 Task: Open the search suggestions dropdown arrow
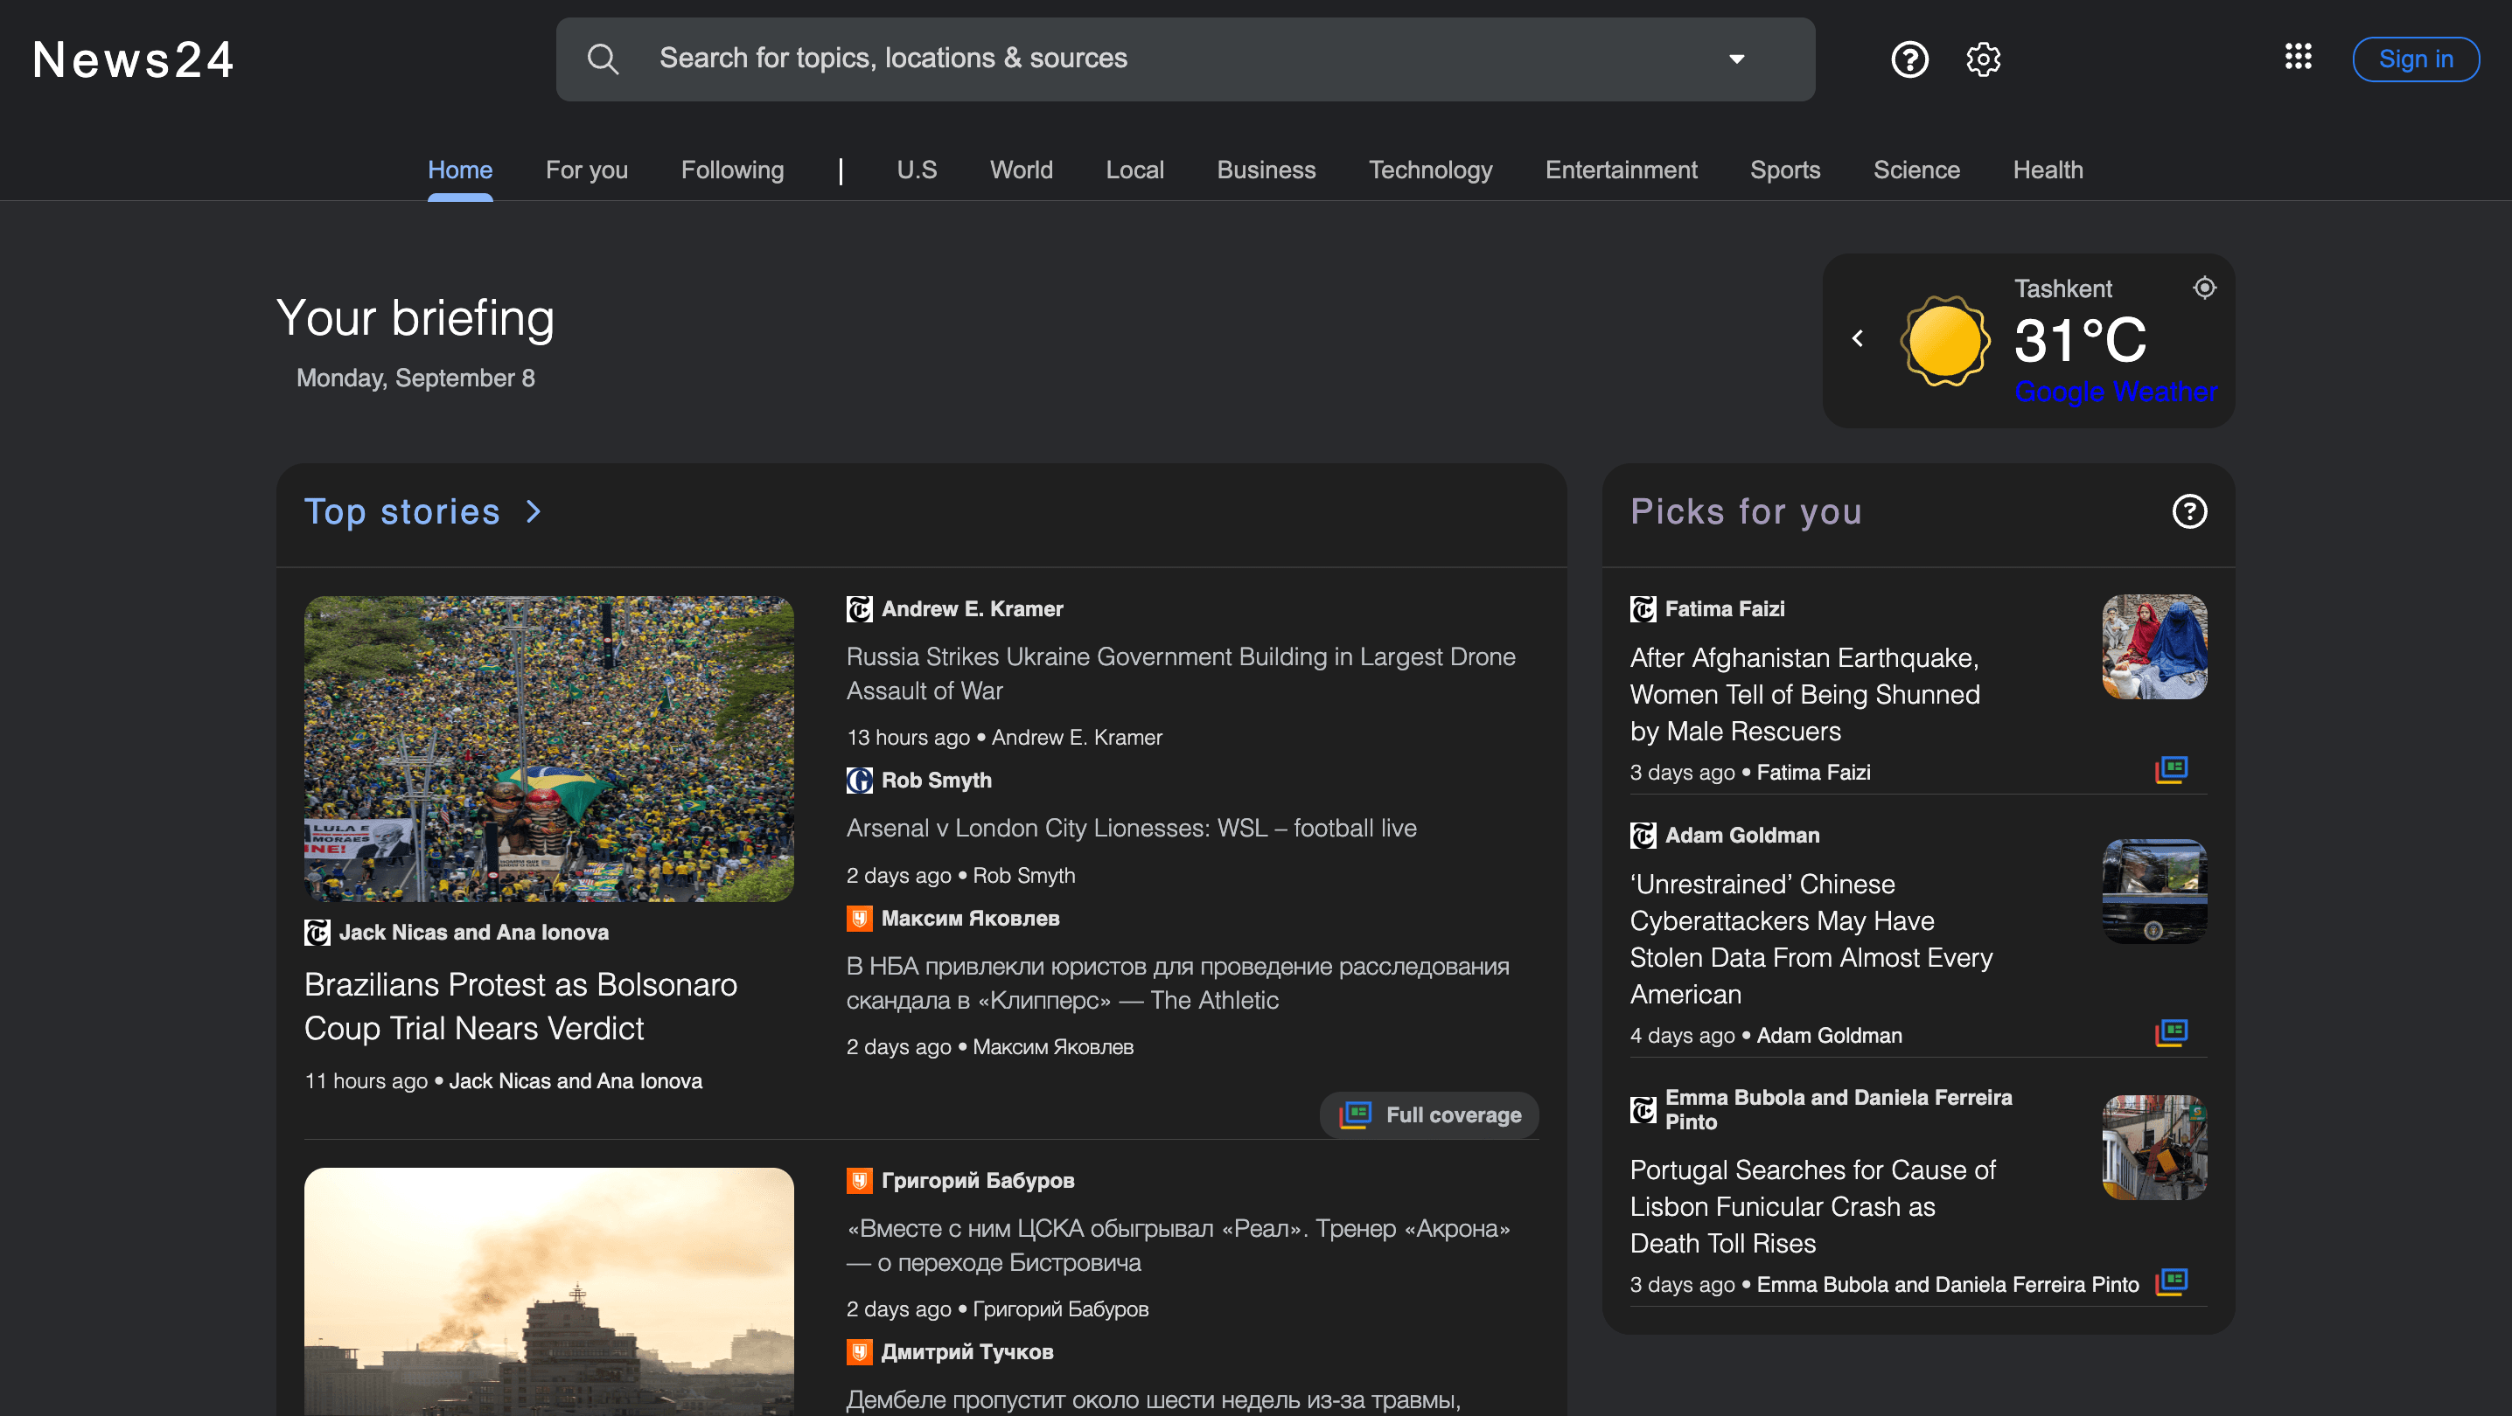1737,59
